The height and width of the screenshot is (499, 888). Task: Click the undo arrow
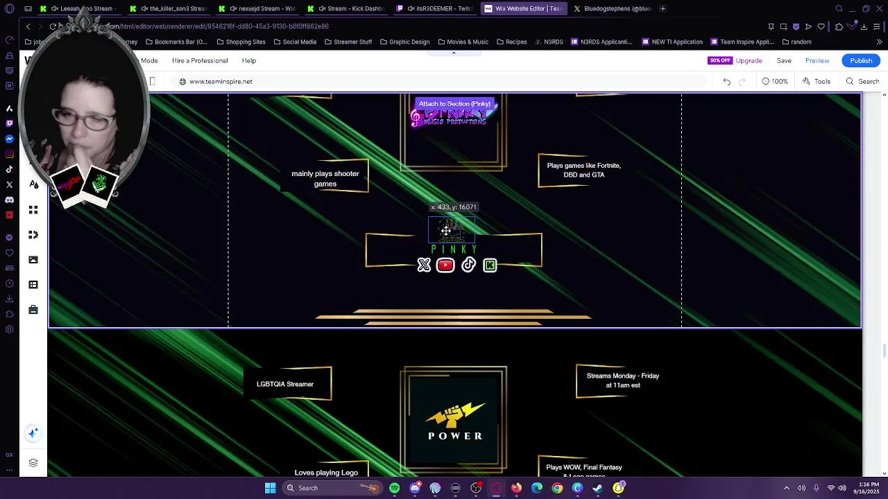(726, 82)
